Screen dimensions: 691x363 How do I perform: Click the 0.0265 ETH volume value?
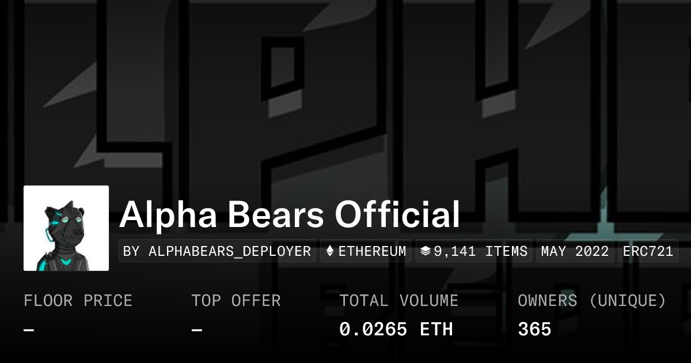tap(396, 330)
